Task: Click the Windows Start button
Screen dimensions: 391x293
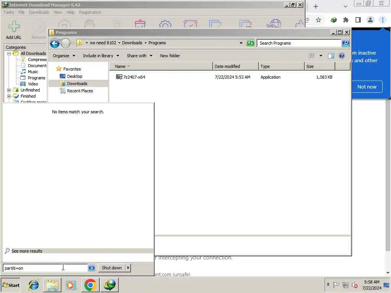Action: point(11,285)
